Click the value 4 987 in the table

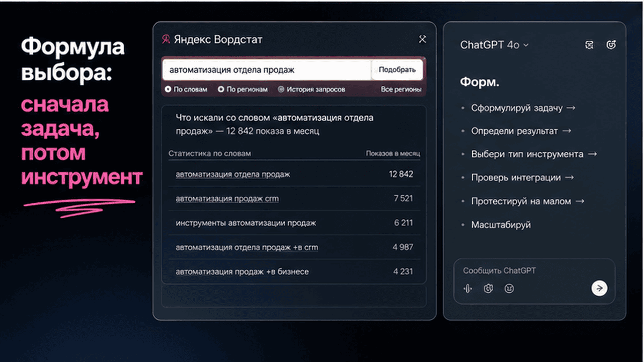pos(403,247)
